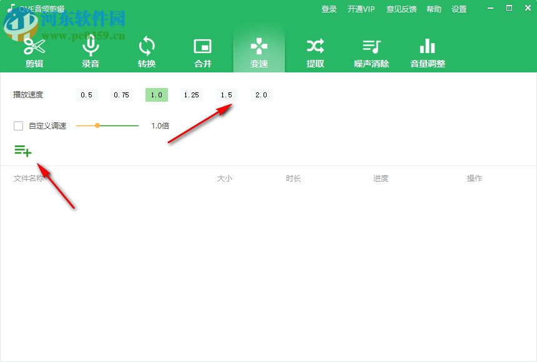Select the 2.0 speed preset

[261, 94]
